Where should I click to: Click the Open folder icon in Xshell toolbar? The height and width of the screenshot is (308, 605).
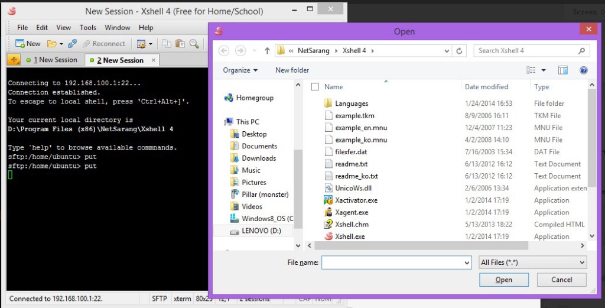(x=52, y=44)
